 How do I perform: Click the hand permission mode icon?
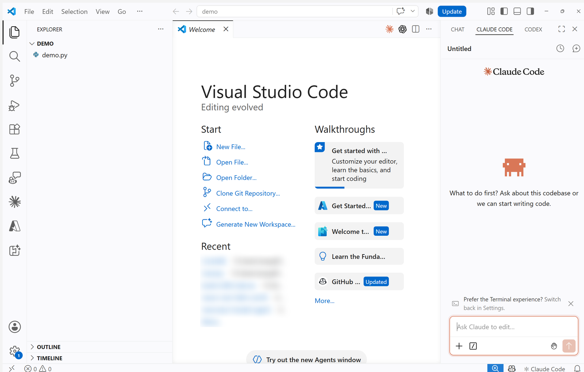(x=554, y=346)
